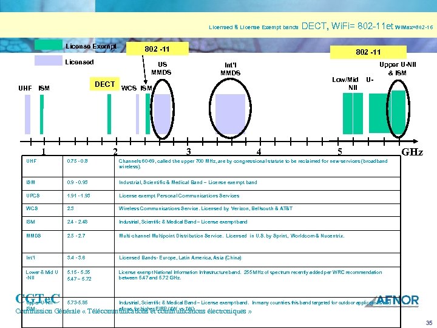This screenshot has width=437, height=328.
Task: Select the '3.4 - 3.6' frequency cell
Action: click(x=76, y=258)
